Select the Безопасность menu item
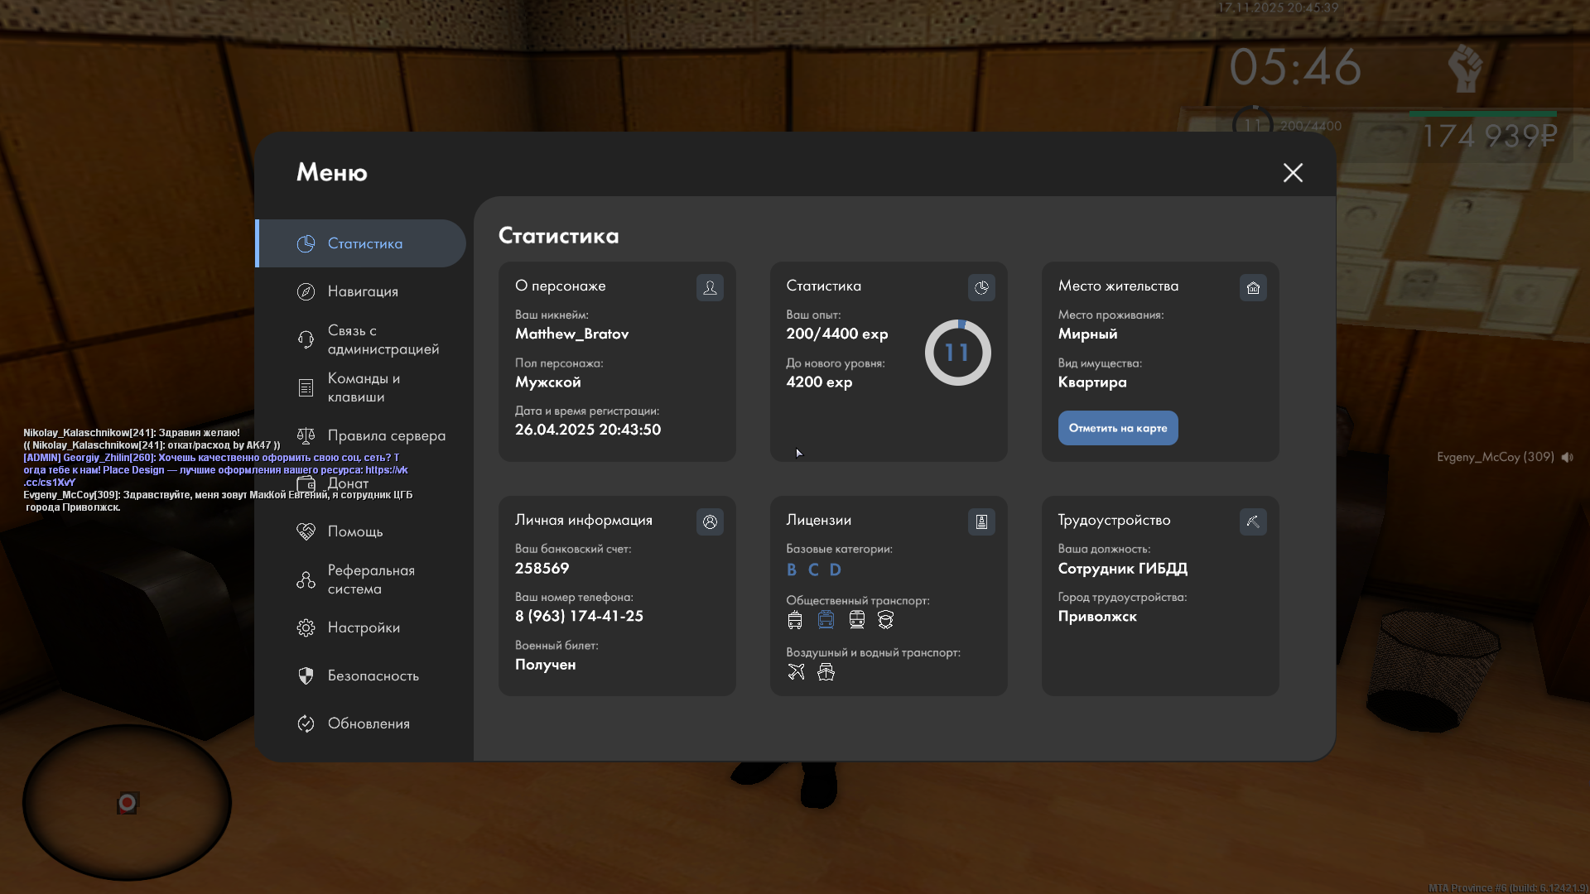The width and height of the screenshot is (1590, 894). tap(373, 675)
